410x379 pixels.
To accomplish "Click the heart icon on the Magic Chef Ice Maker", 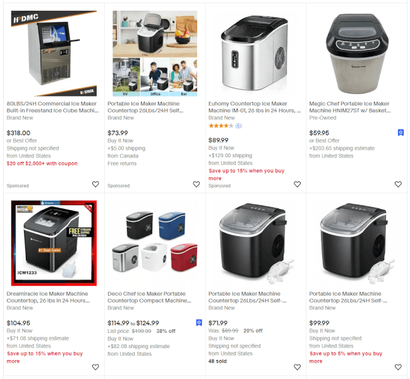I will 398,184.
